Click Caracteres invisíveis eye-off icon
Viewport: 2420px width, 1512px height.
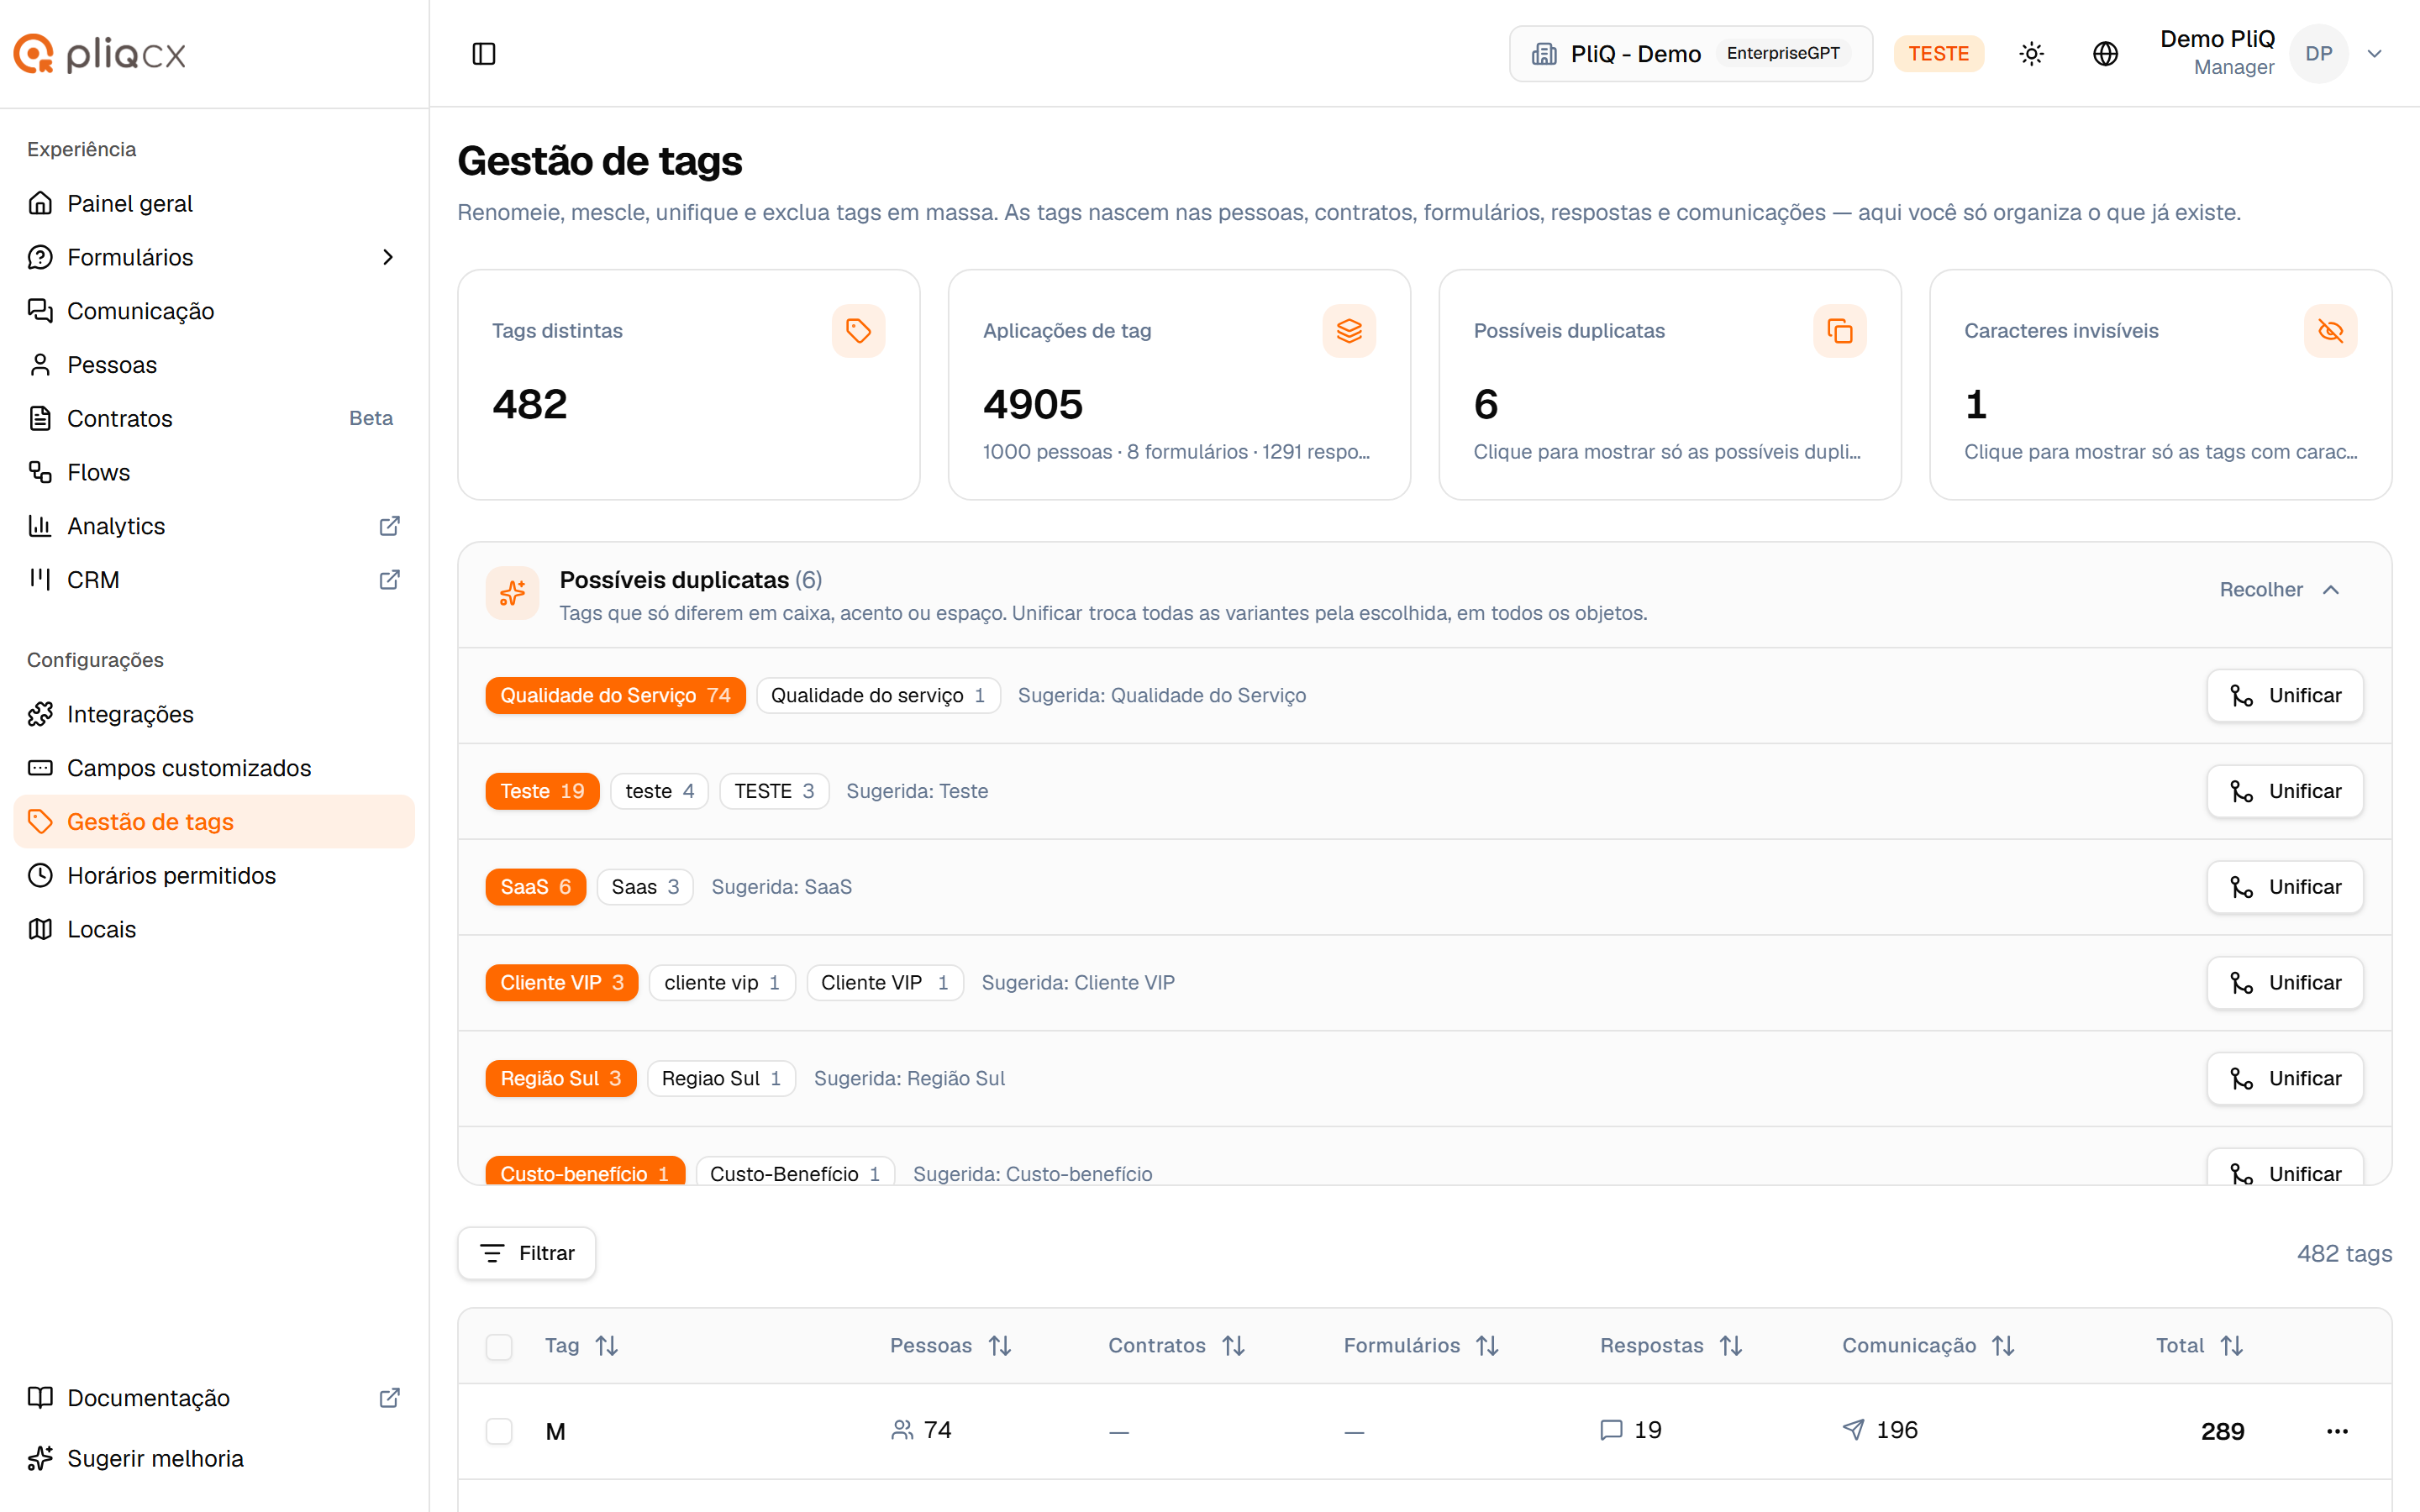pyautogui.click(x=2330, y=331)
